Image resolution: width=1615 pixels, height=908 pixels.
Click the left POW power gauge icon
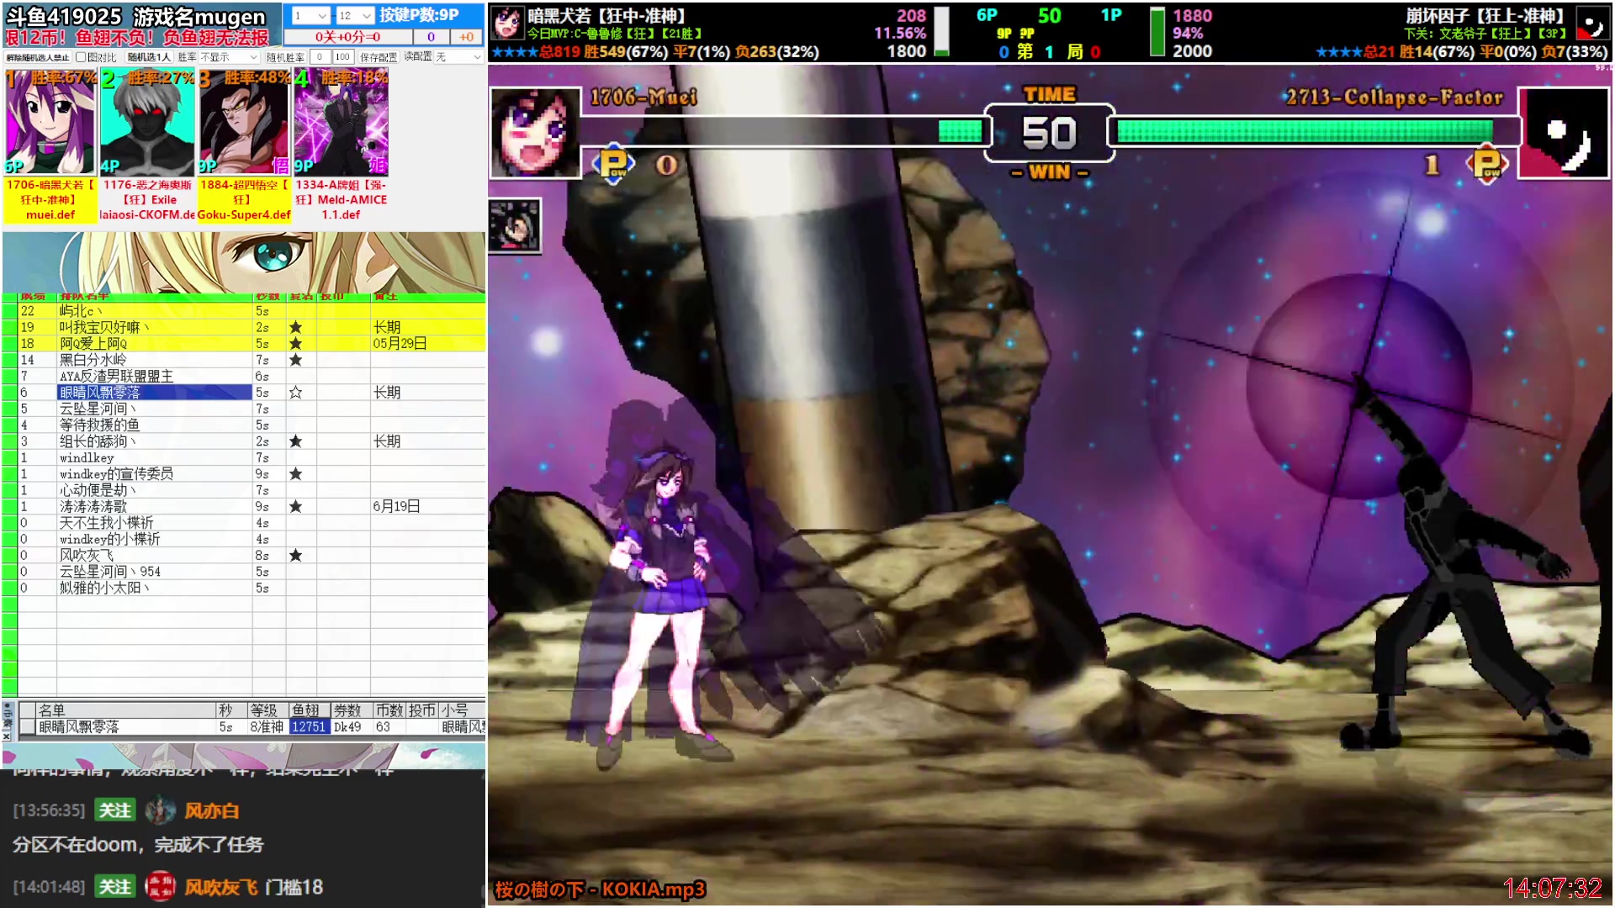point(613,164)
